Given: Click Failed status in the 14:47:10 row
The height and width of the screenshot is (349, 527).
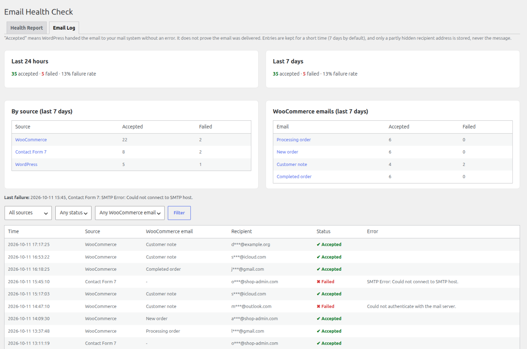Looking at the screenshot, I should [325, 307].
